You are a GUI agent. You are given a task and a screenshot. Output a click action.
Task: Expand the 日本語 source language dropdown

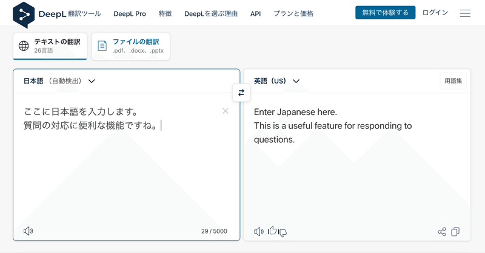pos(59,81)
